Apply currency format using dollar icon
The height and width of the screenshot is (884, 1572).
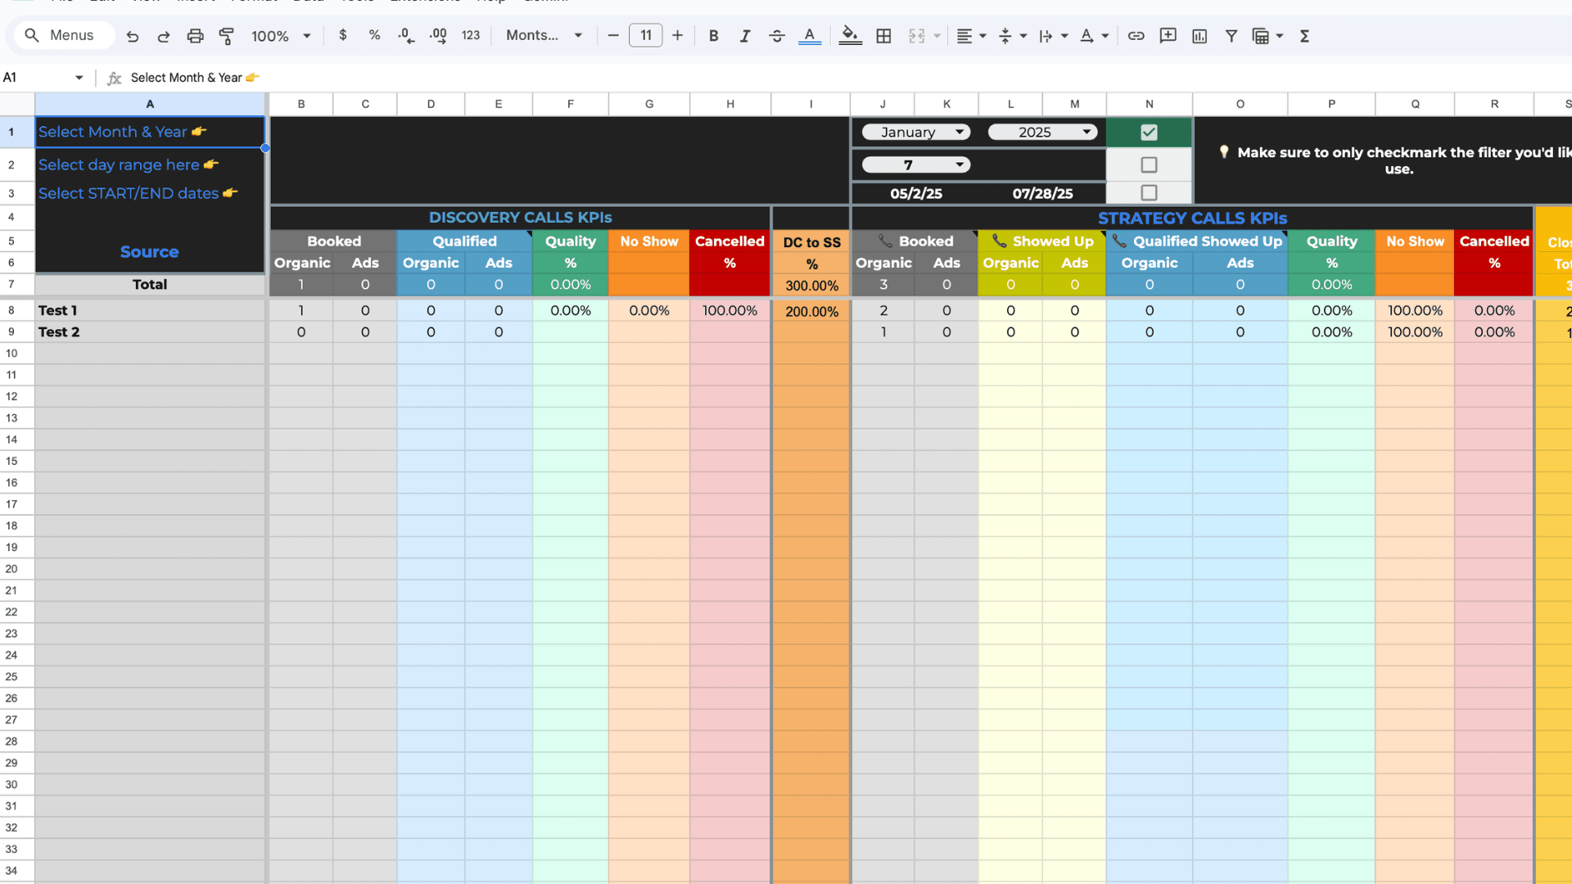tap(343, 36)
